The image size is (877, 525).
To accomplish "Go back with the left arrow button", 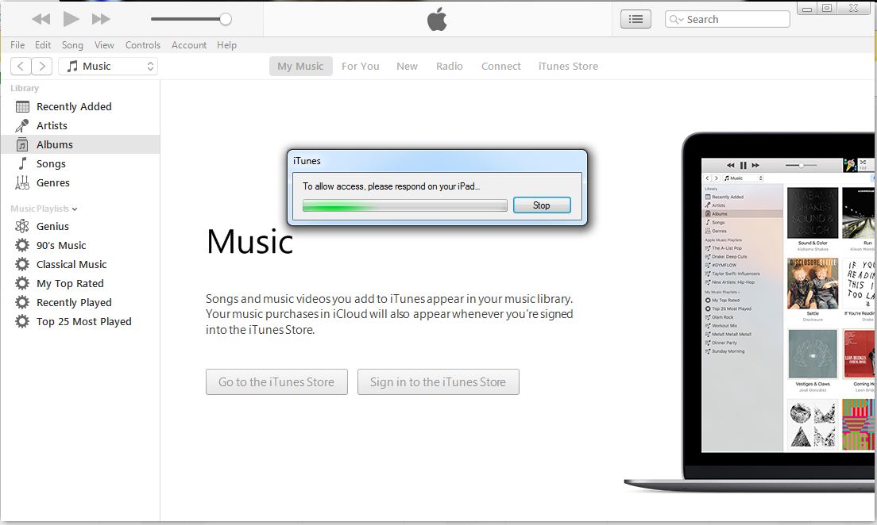I will pyautogui.click(x=21, y=66).
